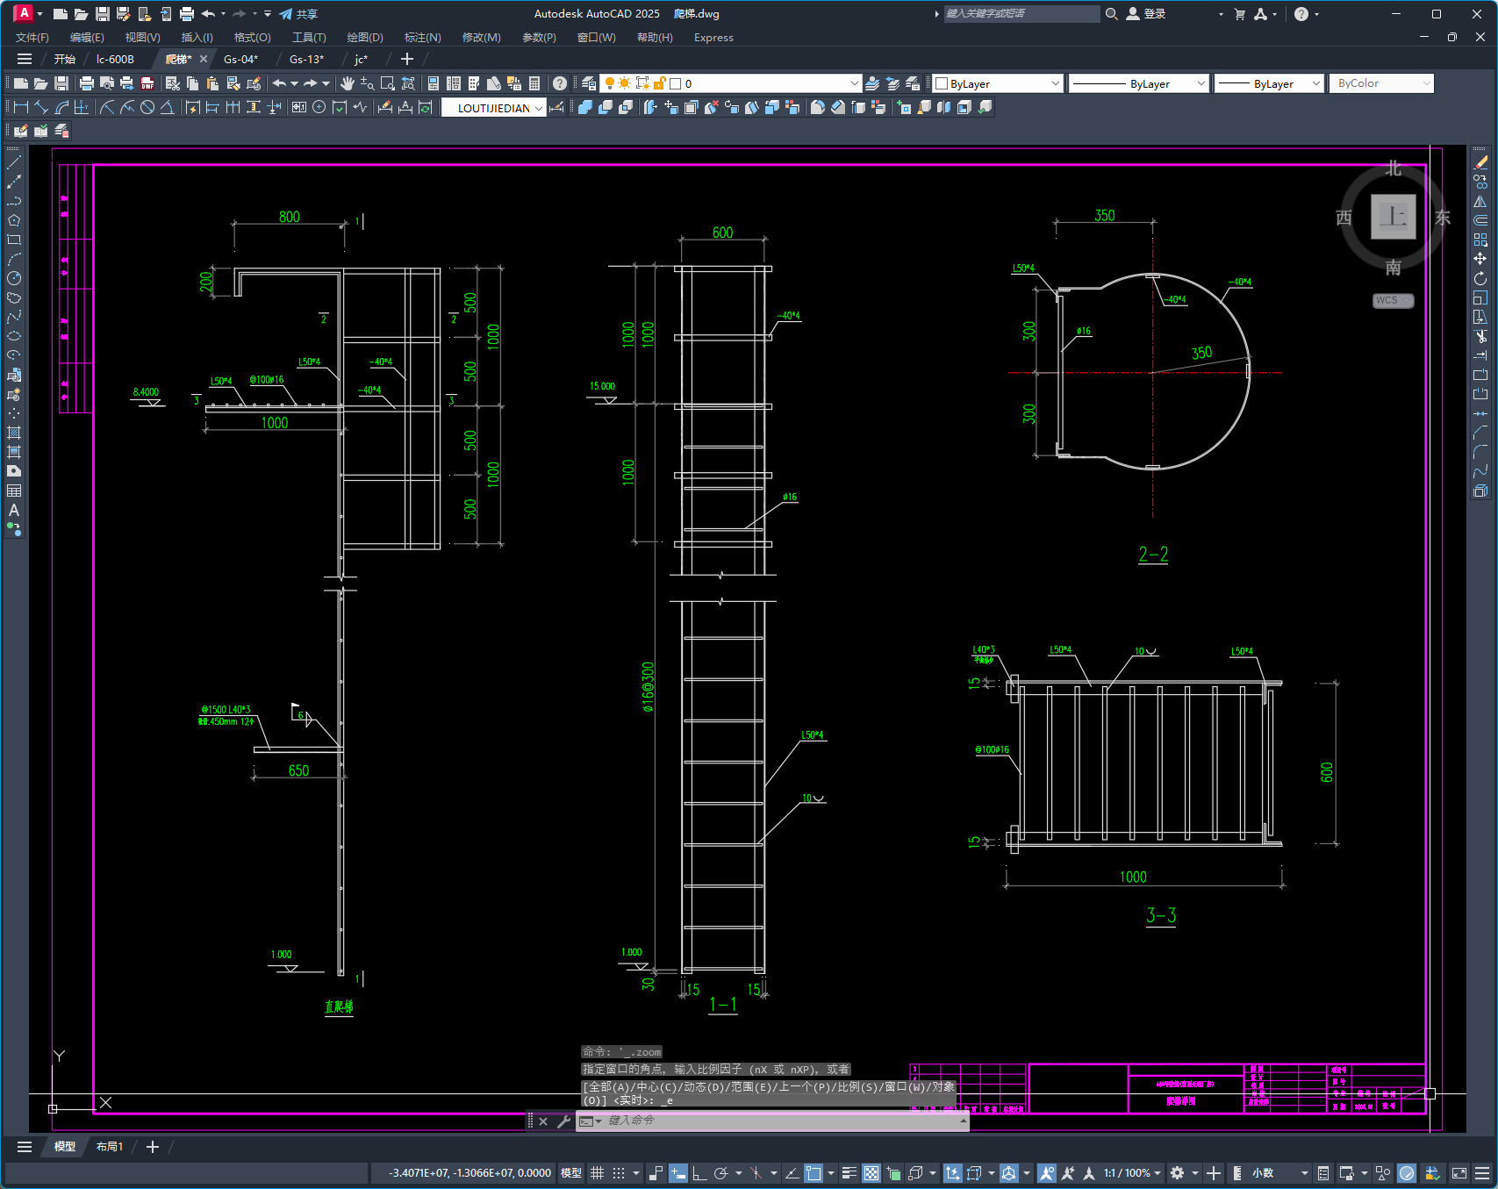Viewport: 1498px width, 1189px height.
Task: Click the command line input field
Action: click(772, 1121)
